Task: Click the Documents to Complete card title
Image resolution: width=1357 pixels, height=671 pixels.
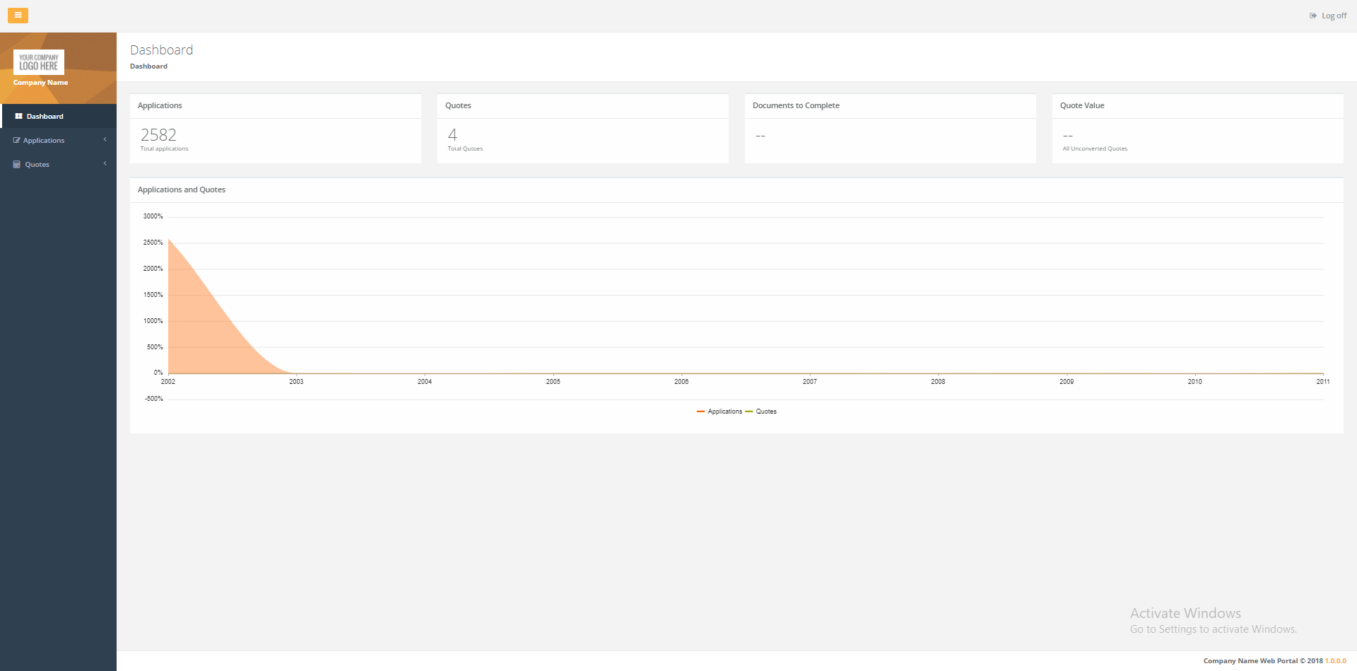Action: click(x=796, y=105)
